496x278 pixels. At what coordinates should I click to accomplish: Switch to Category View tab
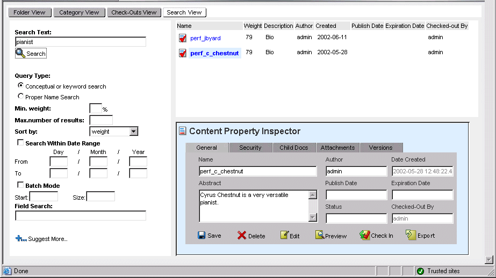(79, 12)
